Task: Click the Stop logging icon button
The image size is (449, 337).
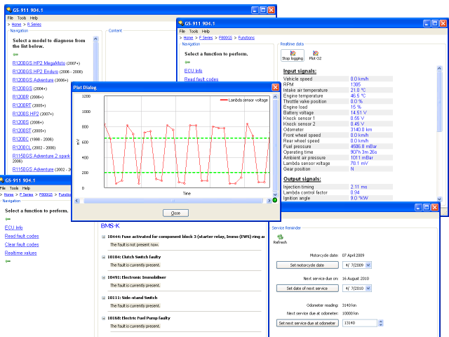Action: pos(293,55)
